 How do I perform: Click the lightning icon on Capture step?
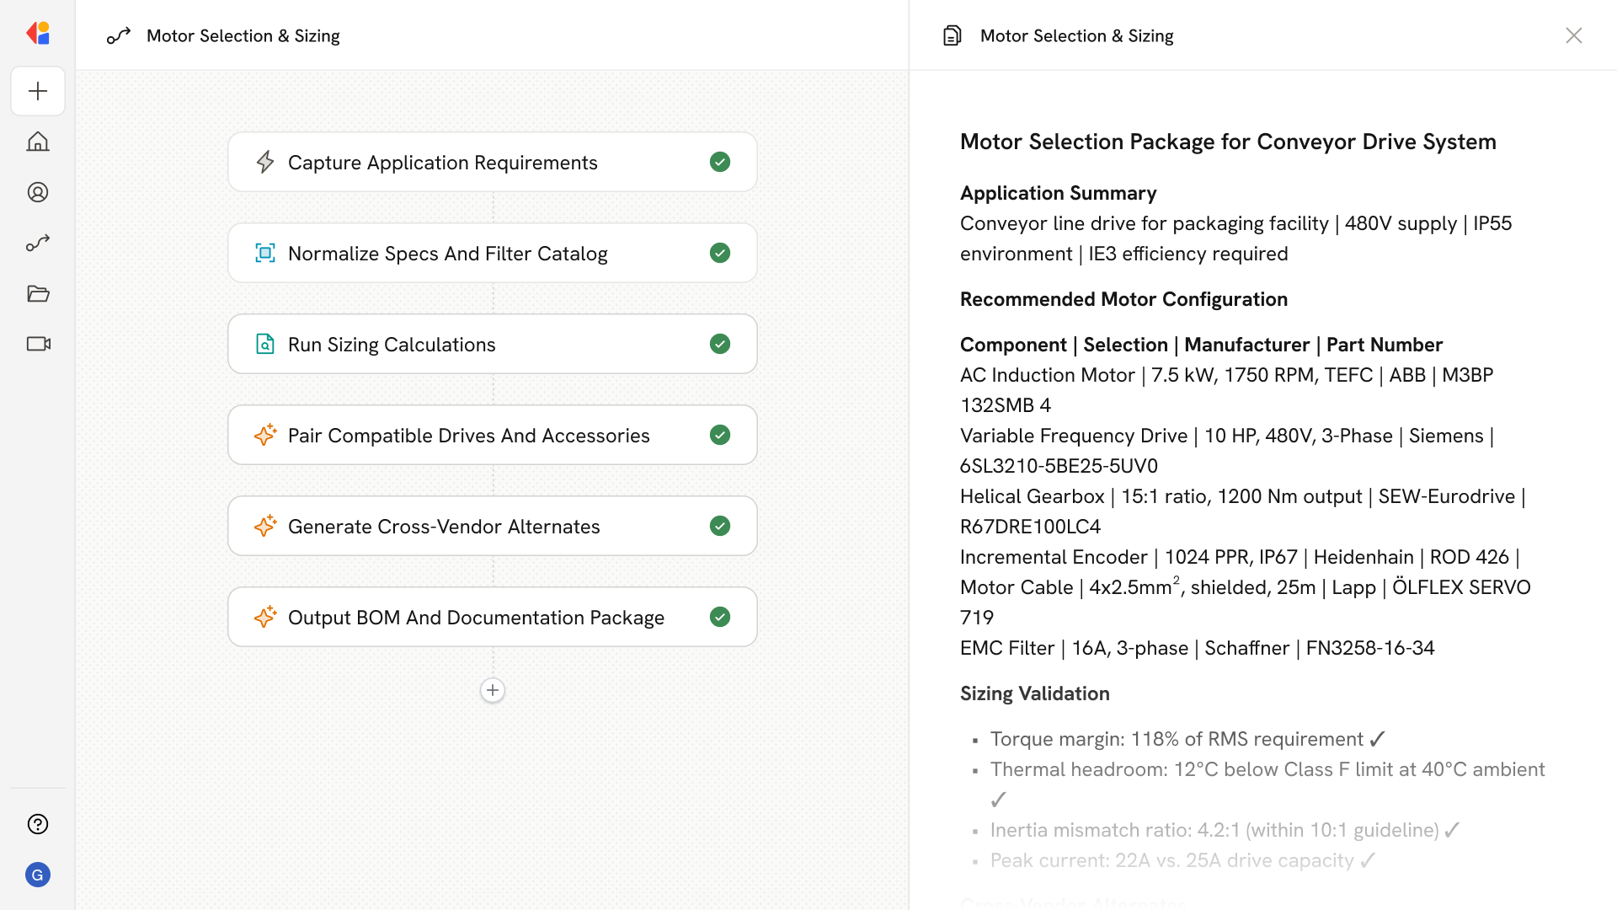(x=265, y=162)
